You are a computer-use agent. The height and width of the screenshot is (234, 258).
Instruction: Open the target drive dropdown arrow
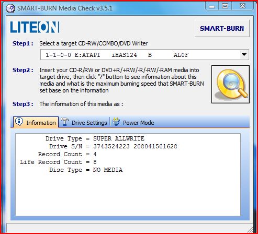tap(244, 55)
